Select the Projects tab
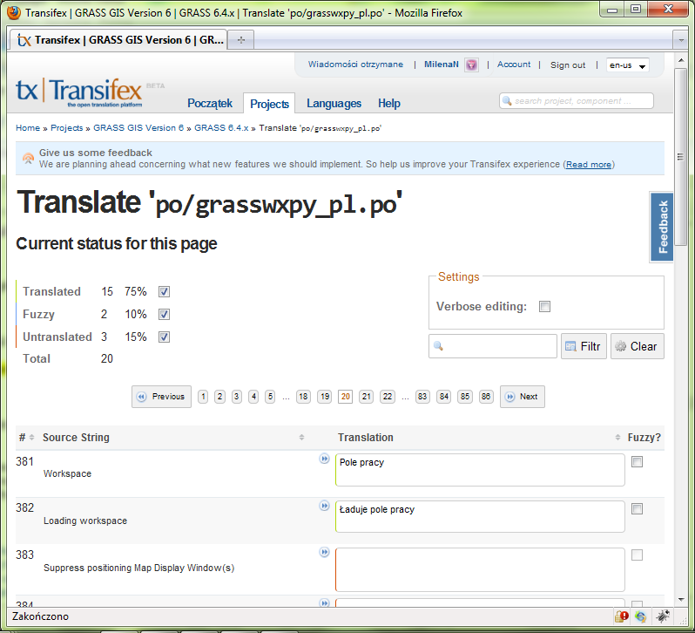Viewport: 695px width, 633px height. (269, 104)
